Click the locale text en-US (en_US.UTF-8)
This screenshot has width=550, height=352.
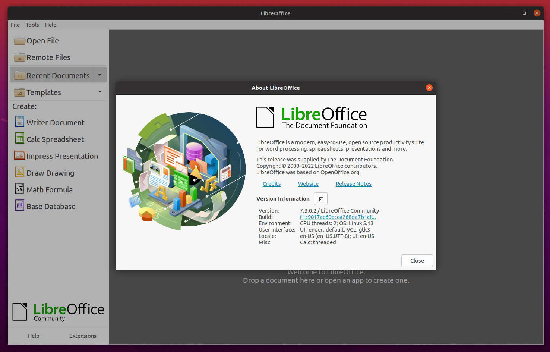(x=325, y=236)
